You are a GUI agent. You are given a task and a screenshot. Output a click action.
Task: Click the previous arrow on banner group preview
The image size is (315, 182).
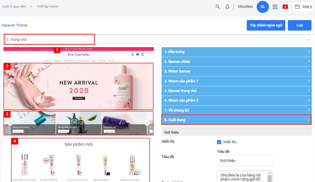coord(10,123)
